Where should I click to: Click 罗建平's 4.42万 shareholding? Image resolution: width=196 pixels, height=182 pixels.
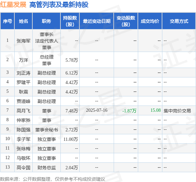pos(72,82)
